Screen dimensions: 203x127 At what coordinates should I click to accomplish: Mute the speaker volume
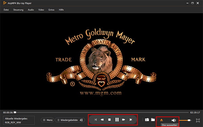[174, 120]
